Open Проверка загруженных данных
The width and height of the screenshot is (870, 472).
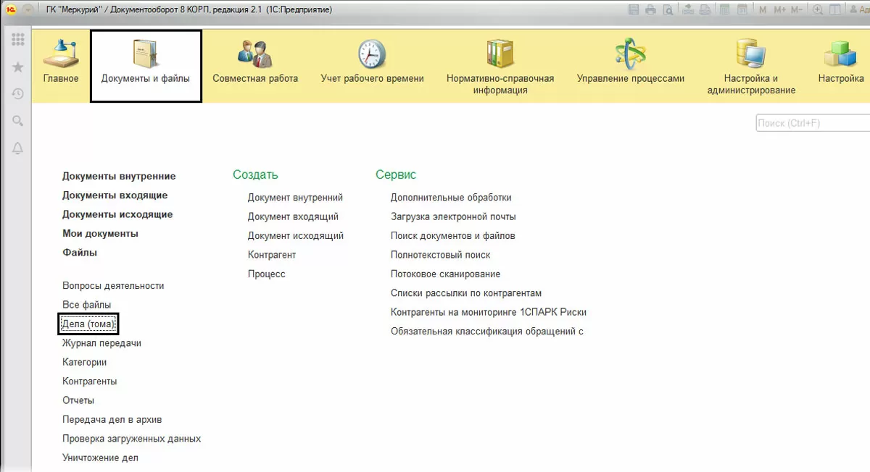(x=132, y=439)
